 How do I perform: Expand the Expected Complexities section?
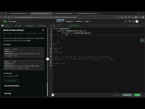pyautogui.click(x=24, y=86)
